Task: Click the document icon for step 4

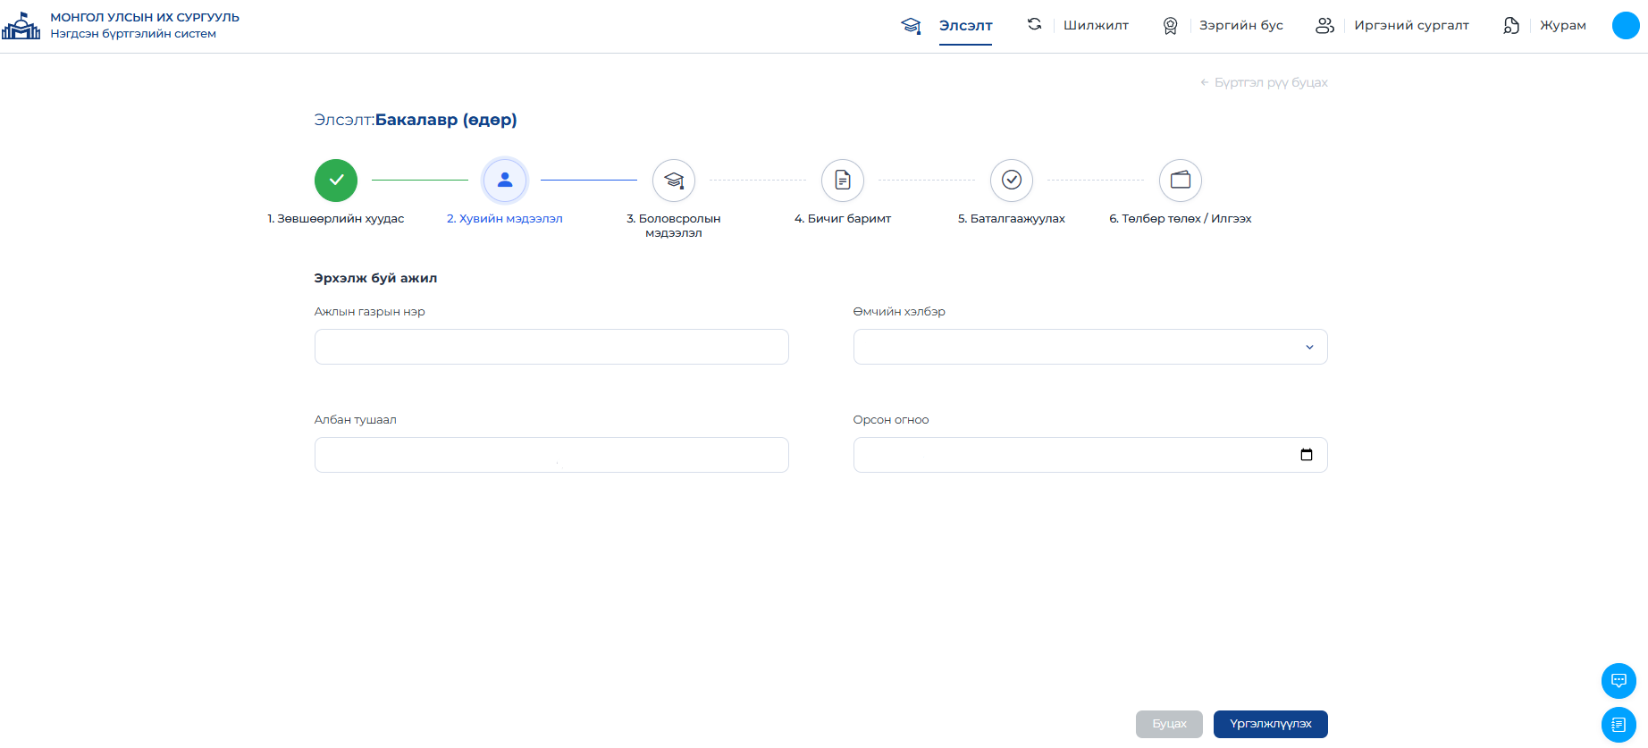Action: tap(843, 181)
